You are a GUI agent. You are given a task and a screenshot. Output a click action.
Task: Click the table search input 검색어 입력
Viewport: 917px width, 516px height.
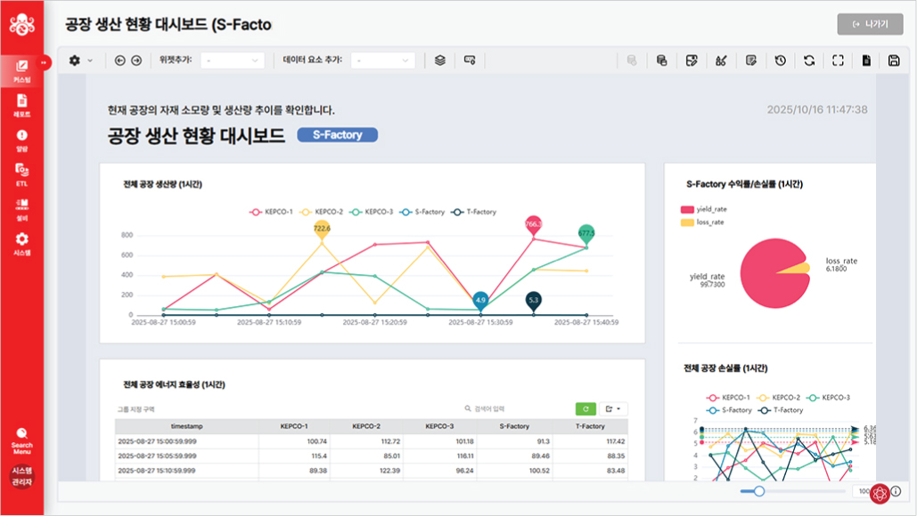tap(515, 408)
